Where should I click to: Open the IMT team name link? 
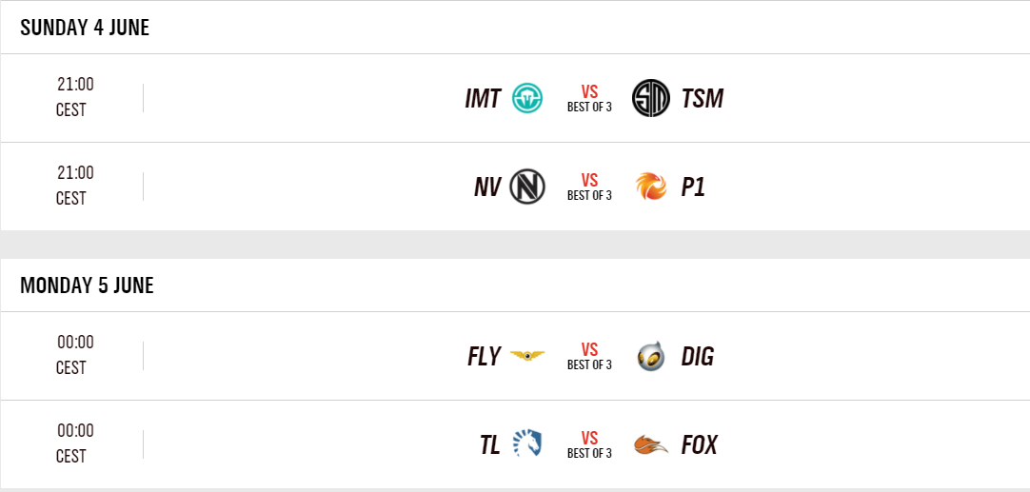pos(483,98)
